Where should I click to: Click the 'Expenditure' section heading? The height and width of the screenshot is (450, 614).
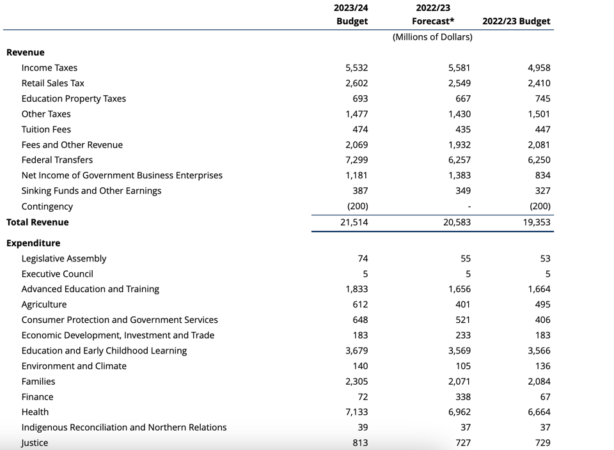click(33, 243)
